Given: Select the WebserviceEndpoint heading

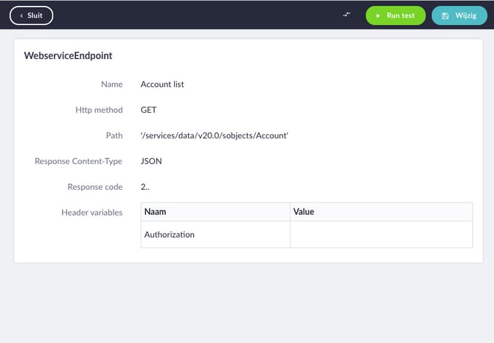Looking at the screenshot, I should coord(68,55).
